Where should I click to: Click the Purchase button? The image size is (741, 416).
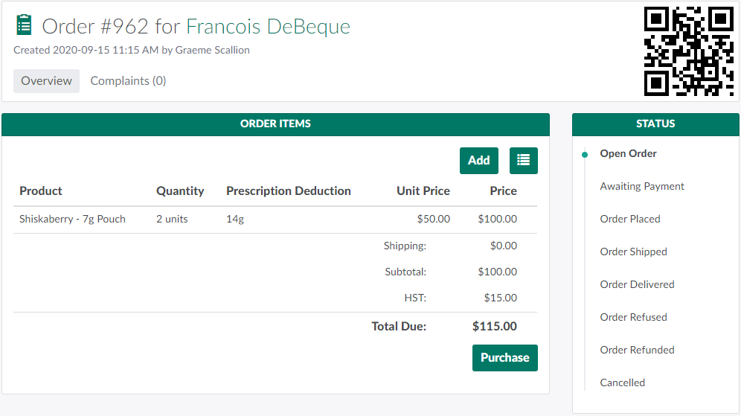(x=504, y=358)
